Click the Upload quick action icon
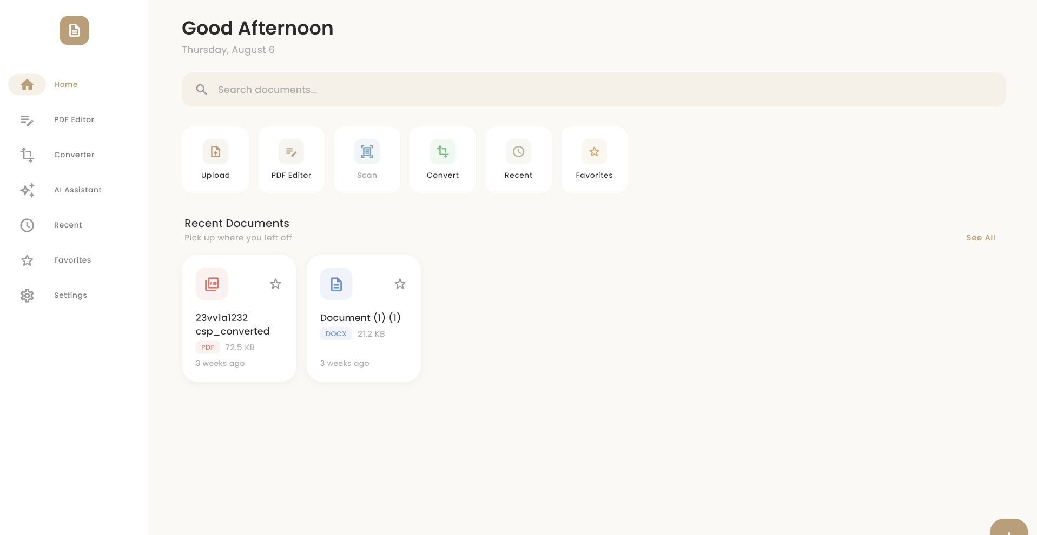 (215, 152)
